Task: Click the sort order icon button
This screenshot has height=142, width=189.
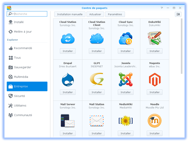Action: [178, 14]
